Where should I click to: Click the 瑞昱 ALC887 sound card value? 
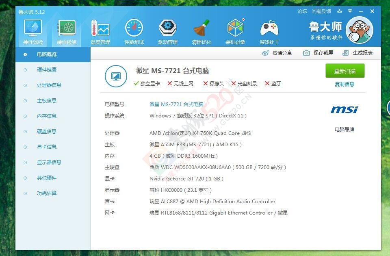(212, 202)
